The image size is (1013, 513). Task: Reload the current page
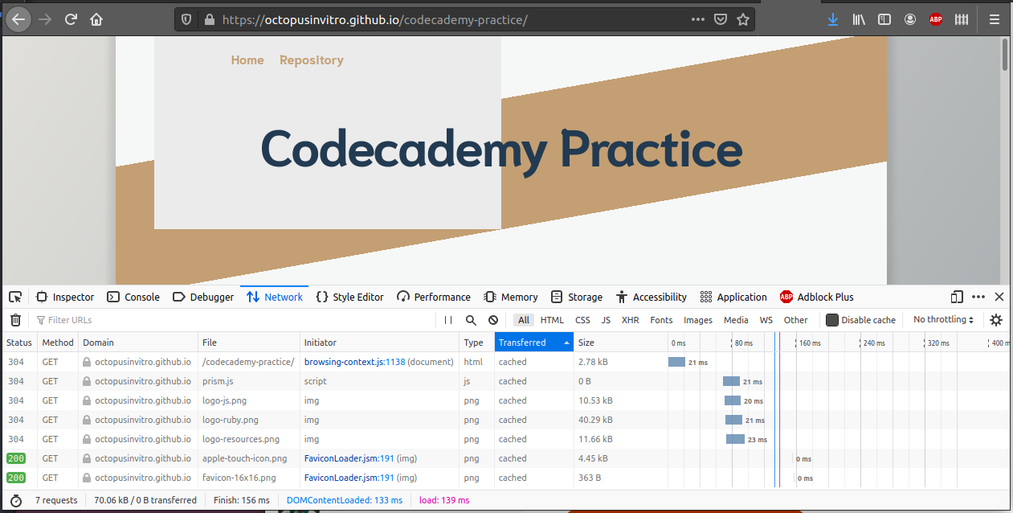click(71, 19)
